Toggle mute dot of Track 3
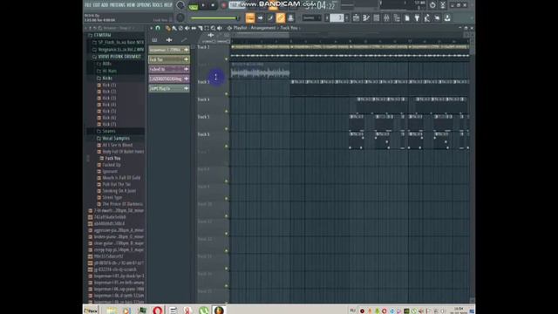This screenshot has width=558, height=314. pos(227,94)
